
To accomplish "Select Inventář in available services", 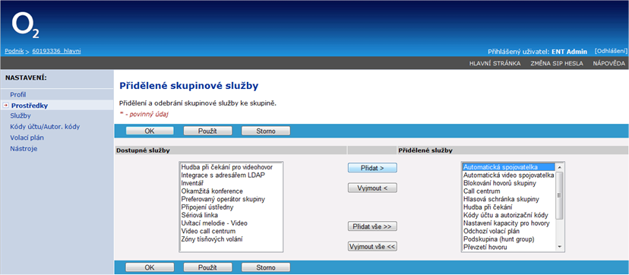I will [x=193, y=183].
